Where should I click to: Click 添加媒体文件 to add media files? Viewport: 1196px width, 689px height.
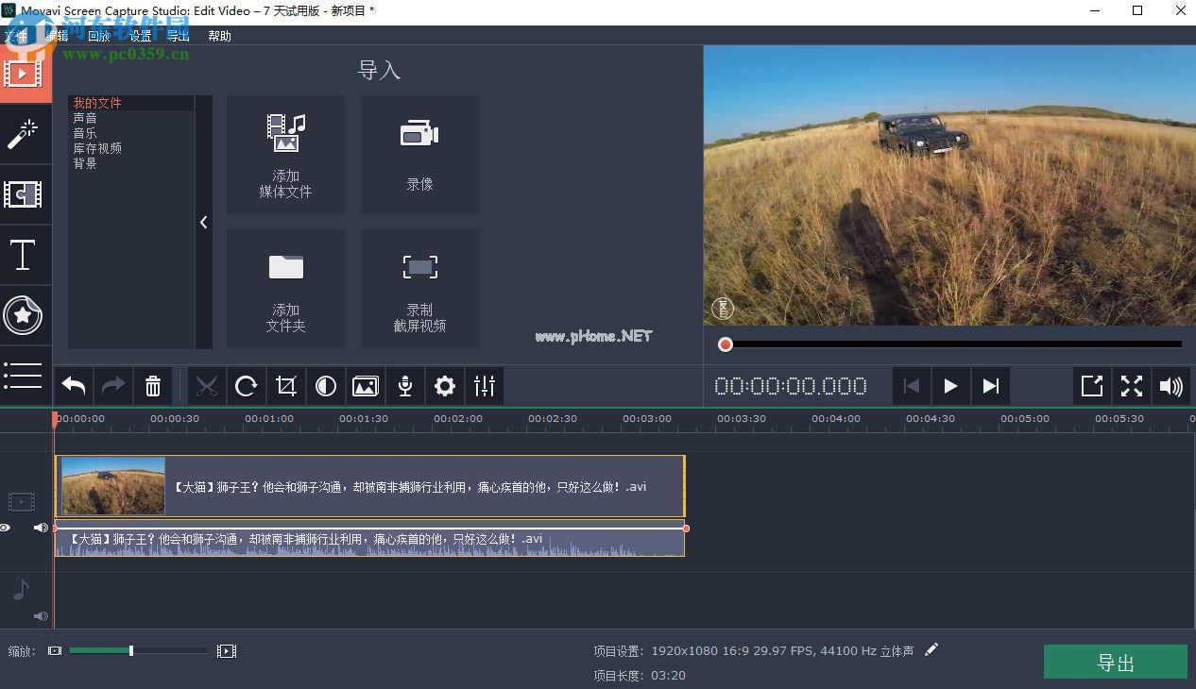285,156
